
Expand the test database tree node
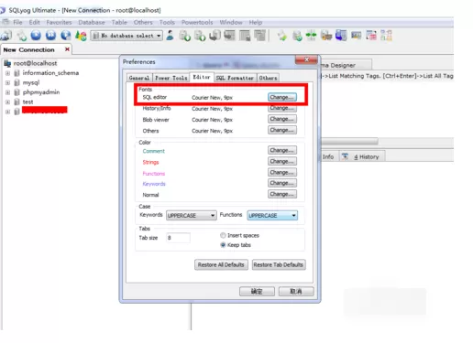pos(7,102)
